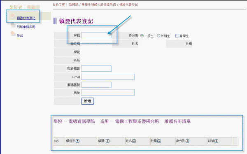The height and width of the screenshot is (154, 247).
Task: Focus the 地址 address input field
Action: tap(108, 93)
